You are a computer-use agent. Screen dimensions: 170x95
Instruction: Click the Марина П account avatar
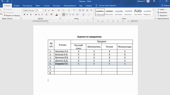click(x=148, y=1)
